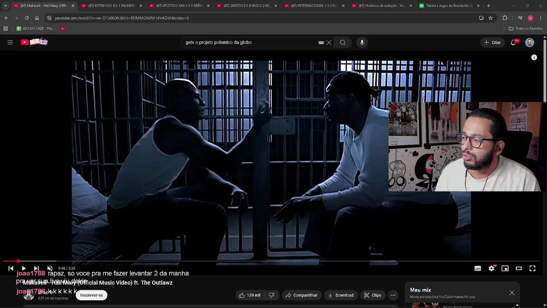Open a new browser tab

pyautogui.click(x=488, y=6)
